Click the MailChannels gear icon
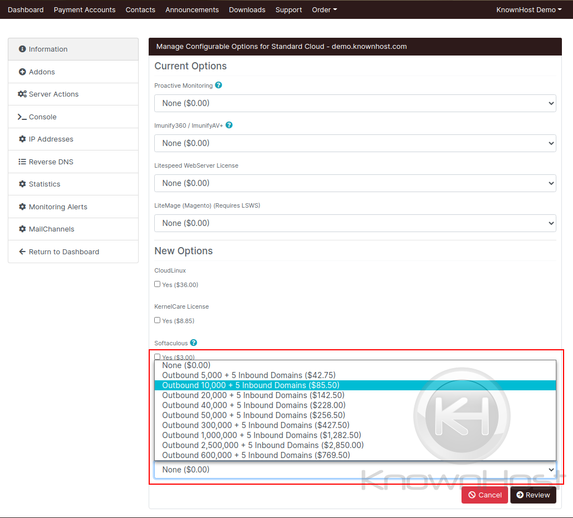 (x=22, y=229)
